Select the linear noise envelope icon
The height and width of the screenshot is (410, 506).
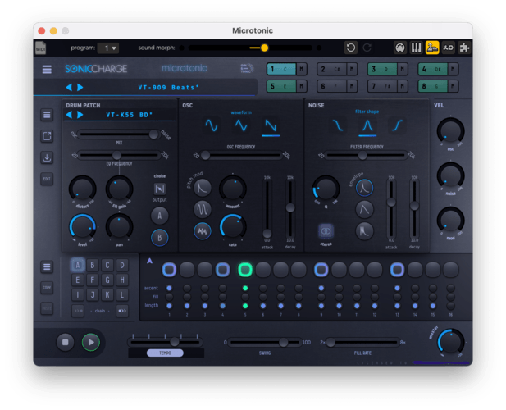point(364,209)
